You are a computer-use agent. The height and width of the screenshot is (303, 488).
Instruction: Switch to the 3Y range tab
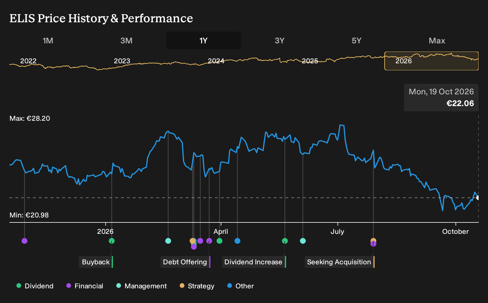point(280,40)
